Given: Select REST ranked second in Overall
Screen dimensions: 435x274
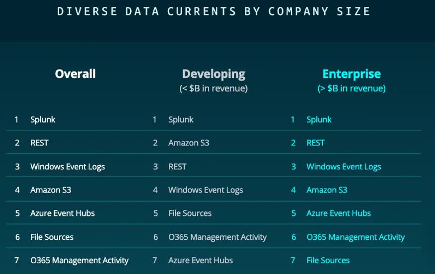Looking at the screenshot, I should (x=39, y=143).
